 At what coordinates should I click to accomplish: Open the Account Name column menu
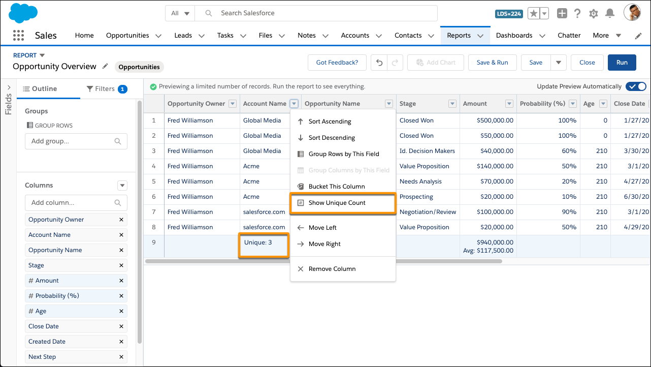(293, 103)
